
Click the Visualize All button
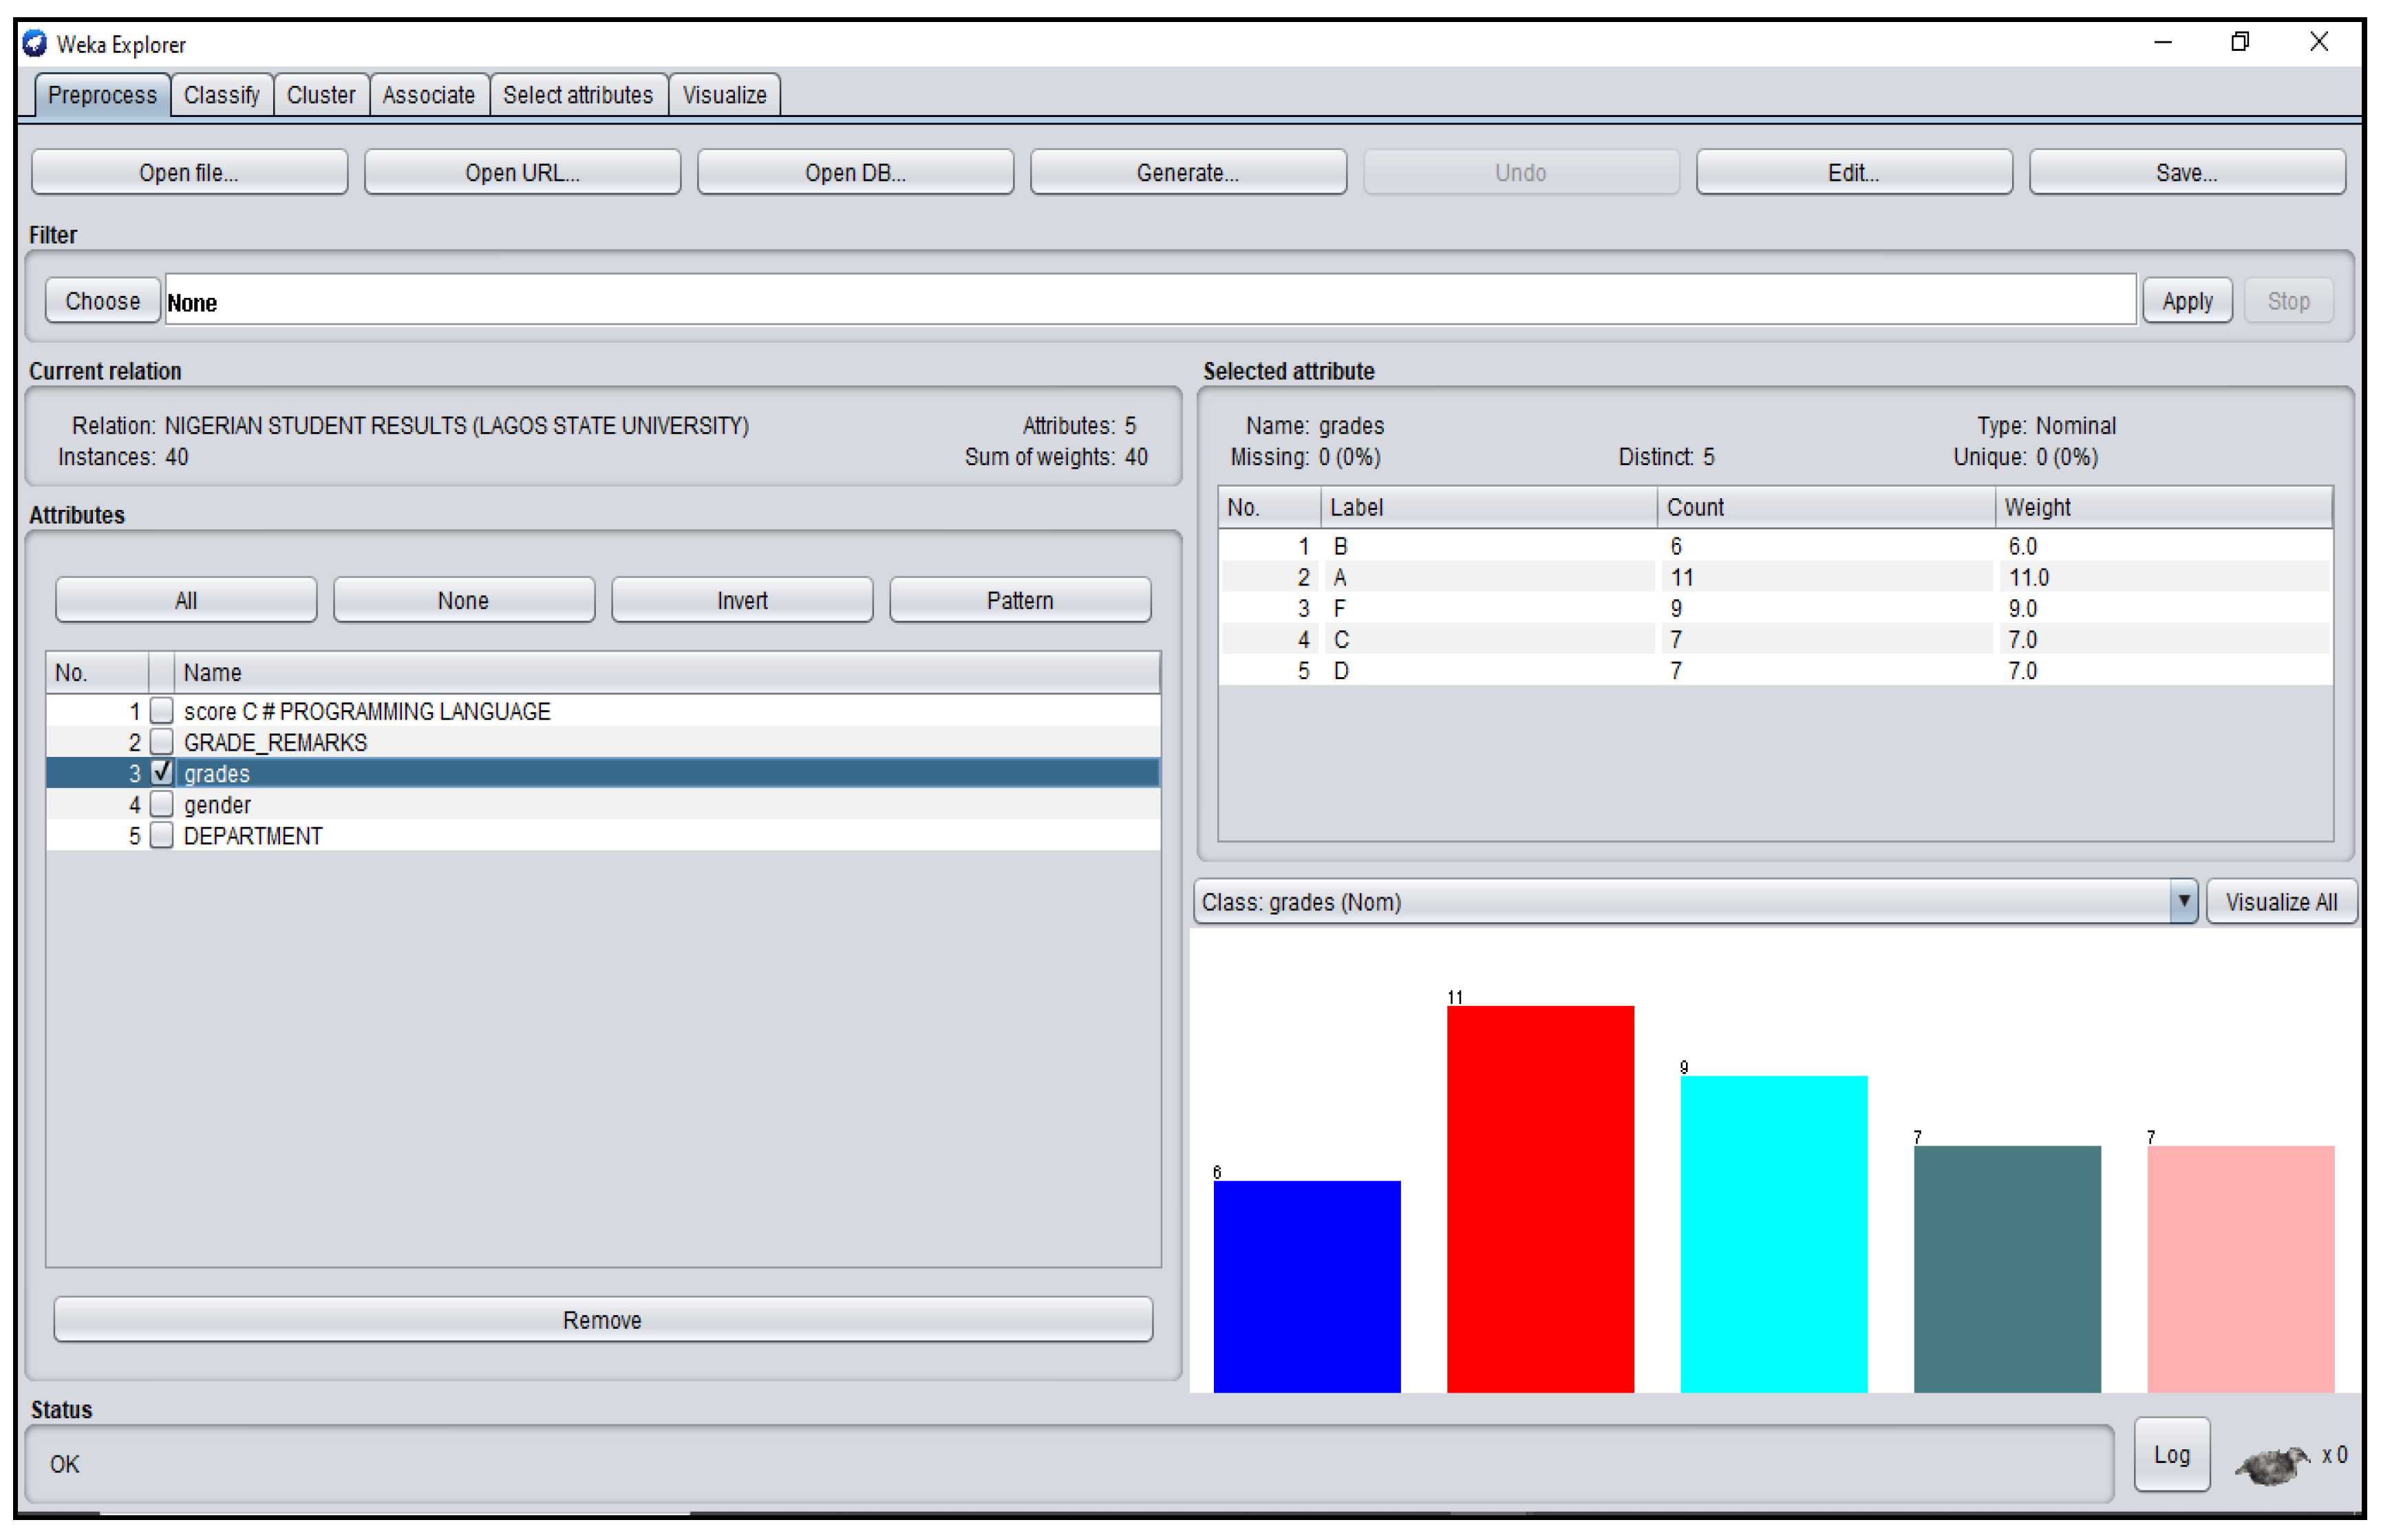pyautogui.click(x=2280, y=901)
